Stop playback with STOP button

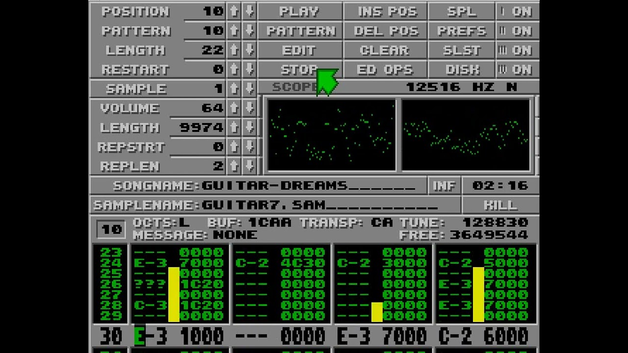tap(299, 69)
